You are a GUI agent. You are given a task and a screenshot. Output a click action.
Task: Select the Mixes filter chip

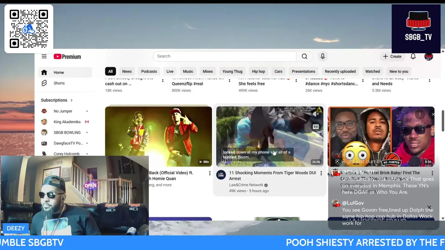tap(208, 72)
